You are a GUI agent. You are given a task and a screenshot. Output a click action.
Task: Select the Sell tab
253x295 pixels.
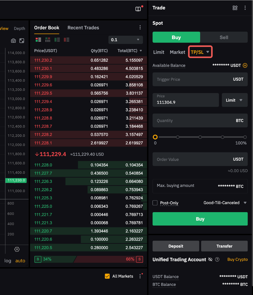point(224,37)
